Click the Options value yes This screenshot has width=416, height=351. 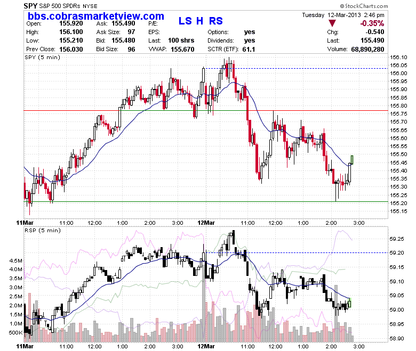[250, 32]
